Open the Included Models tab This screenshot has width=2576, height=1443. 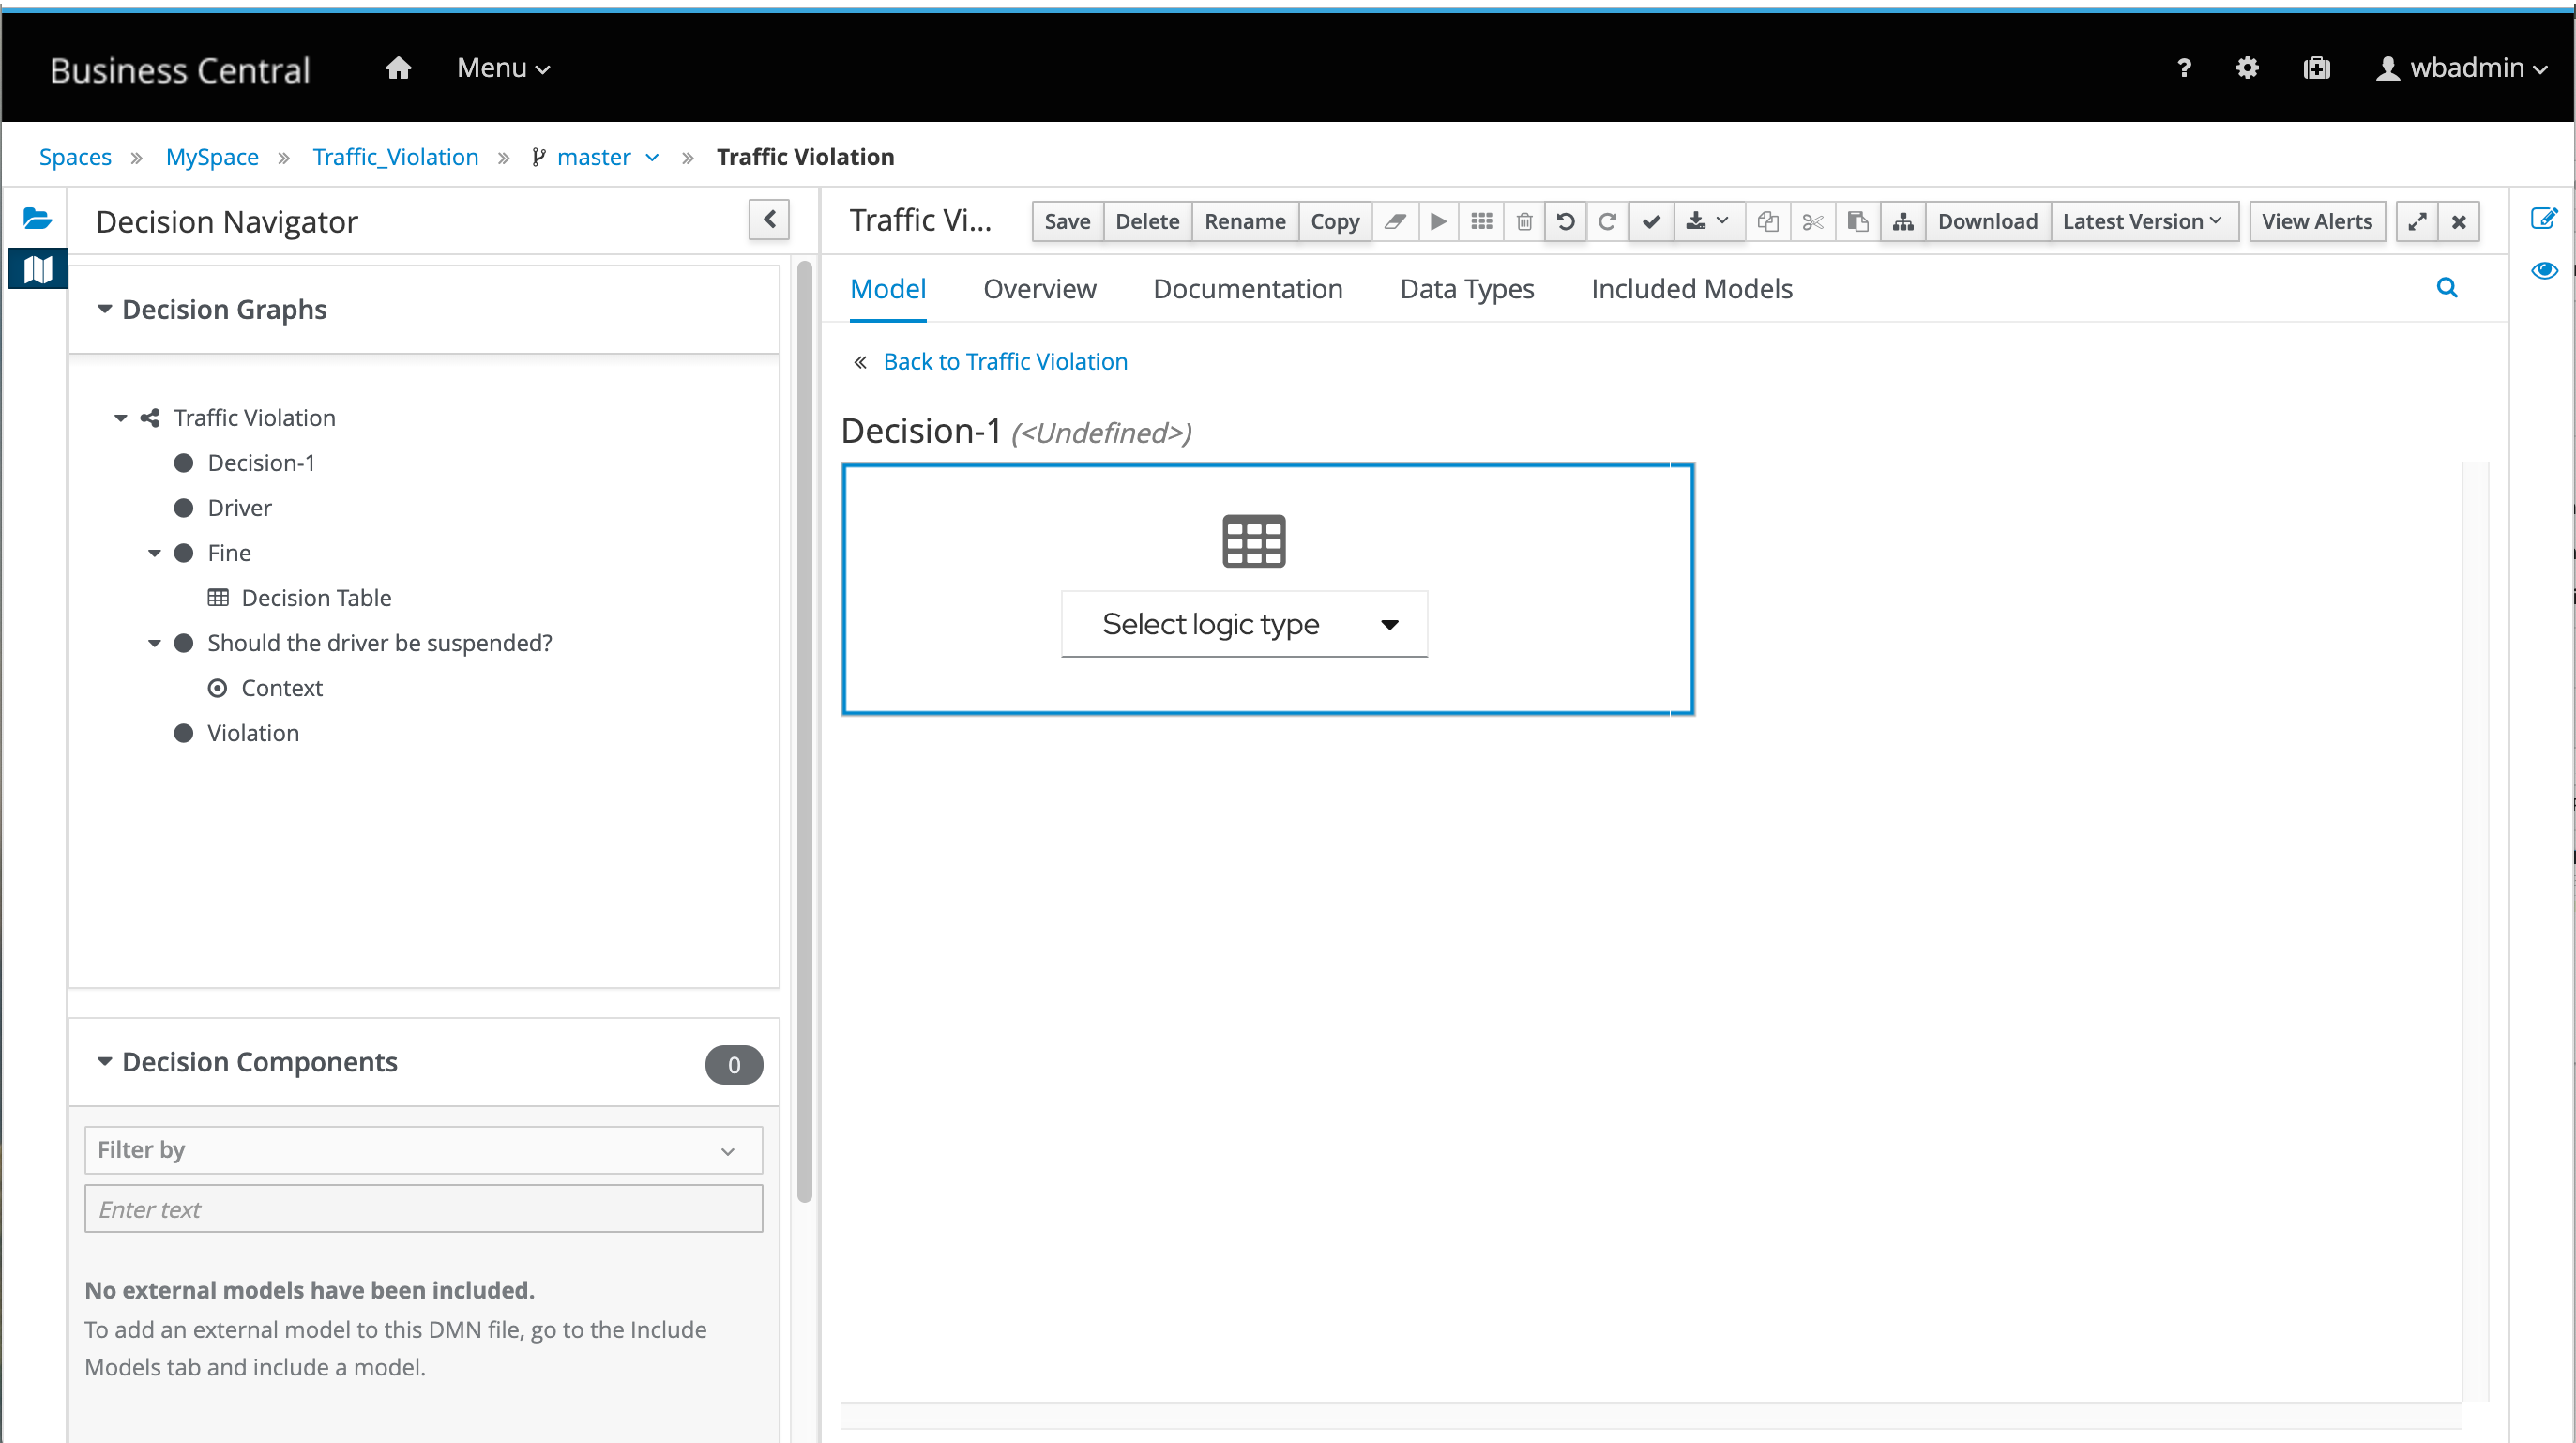(x=1691, y=289)
